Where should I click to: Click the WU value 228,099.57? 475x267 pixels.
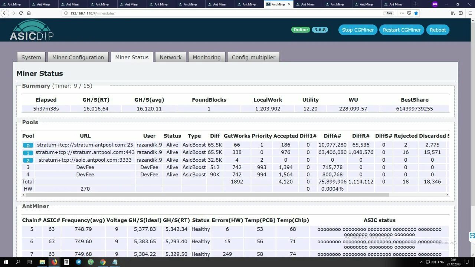click(x=353, y=109)
